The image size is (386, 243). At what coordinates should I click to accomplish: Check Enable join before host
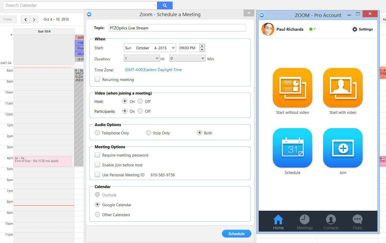97,165
